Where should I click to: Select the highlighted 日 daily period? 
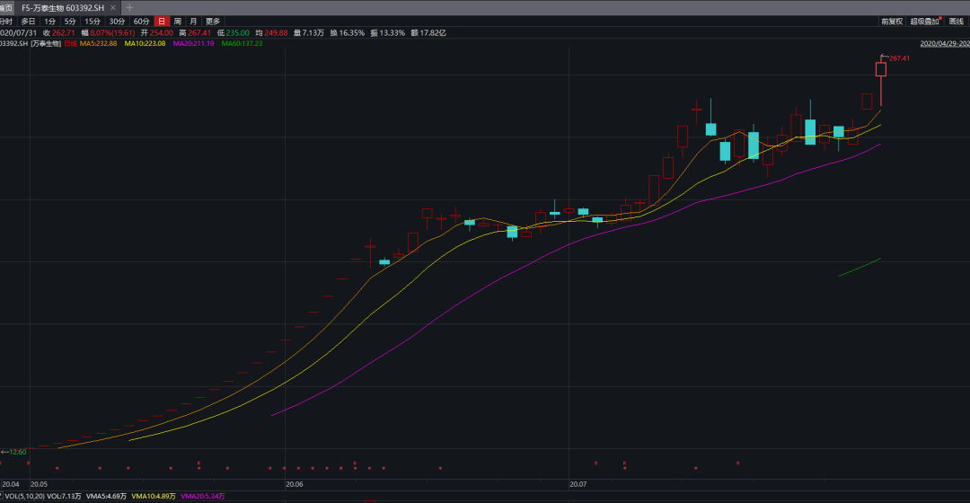(x=162, y=21)
